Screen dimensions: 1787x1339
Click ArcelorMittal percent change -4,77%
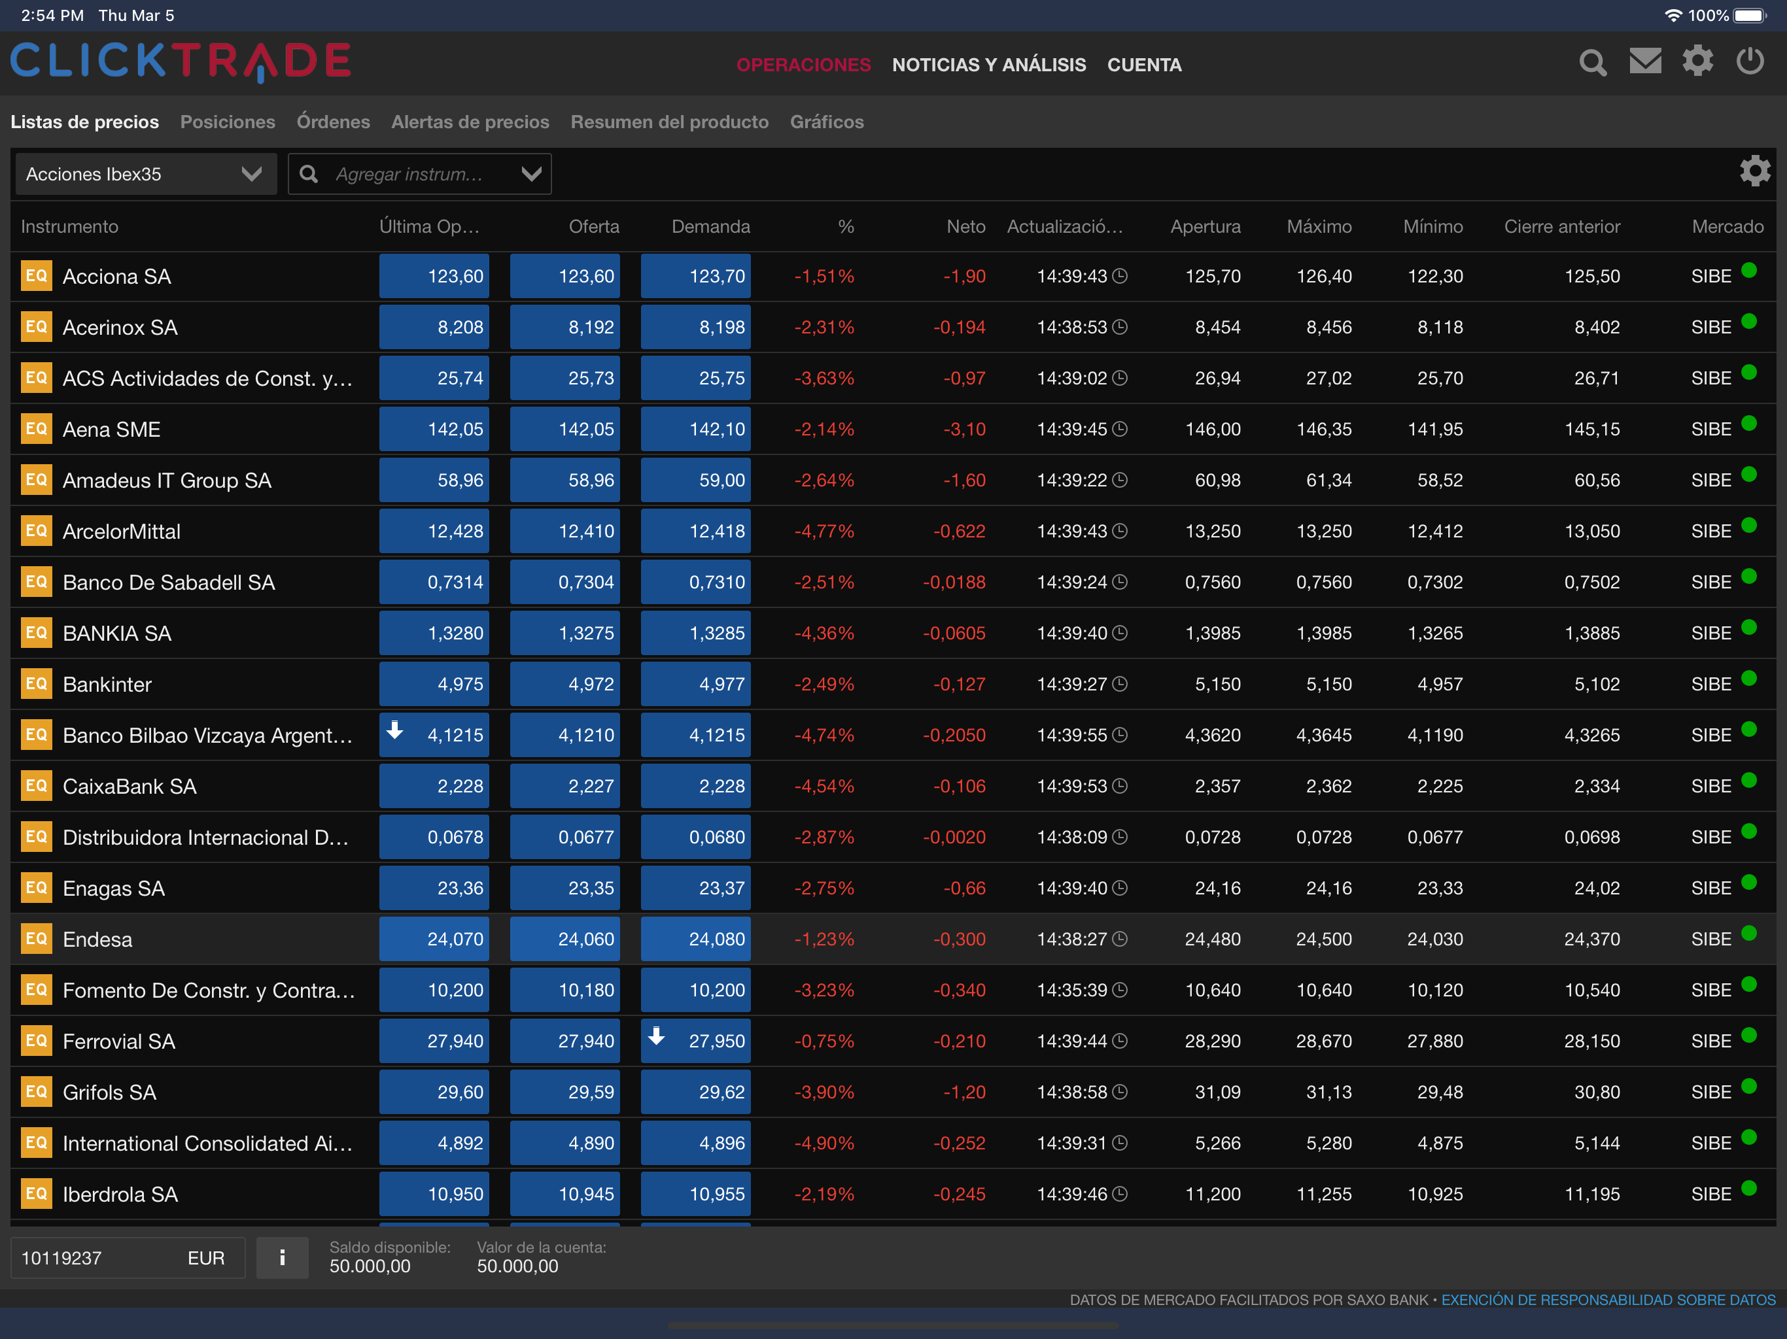pyautogui.click(x=824, y=532)
